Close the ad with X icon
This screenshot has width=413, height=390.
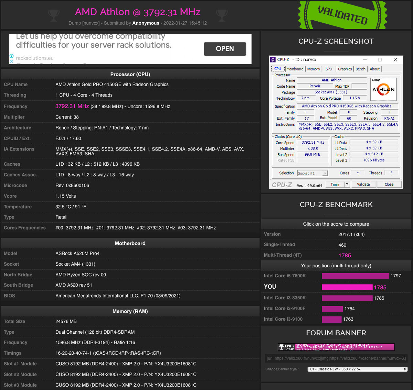pyautogui.click(x=11, y=61)
